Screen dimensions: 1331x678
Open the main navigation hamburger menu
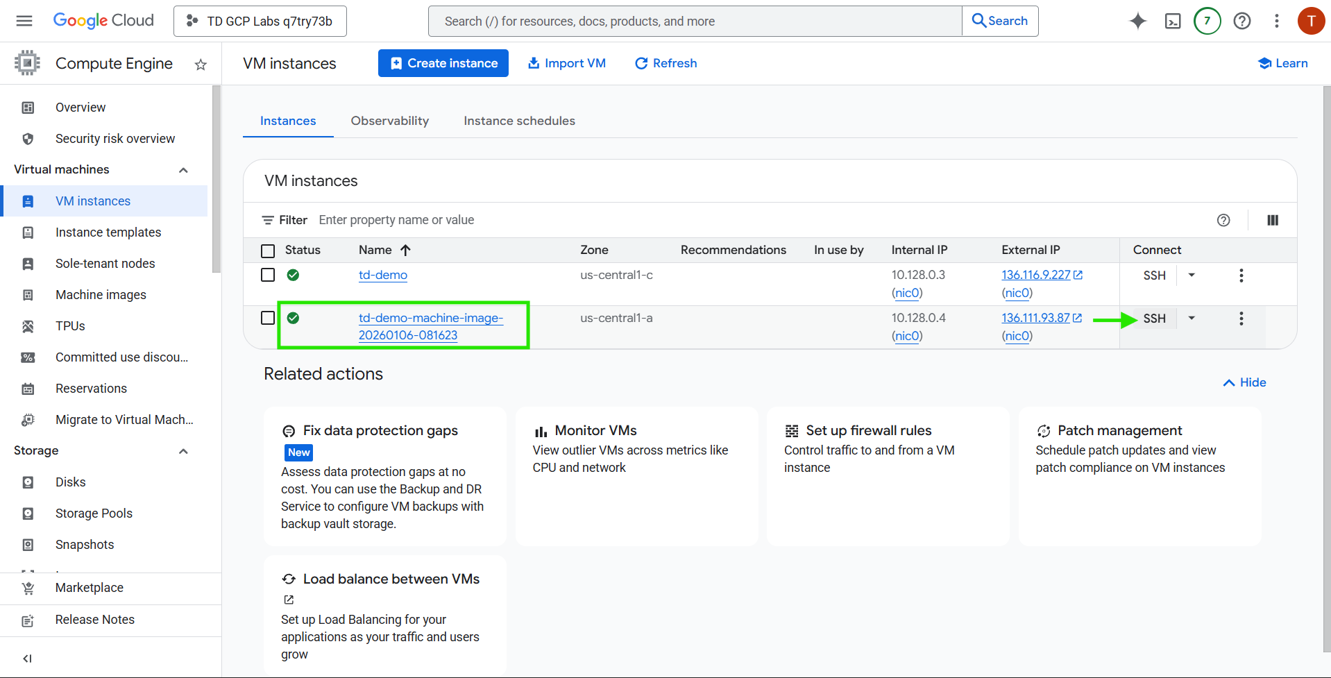(24, 21)
